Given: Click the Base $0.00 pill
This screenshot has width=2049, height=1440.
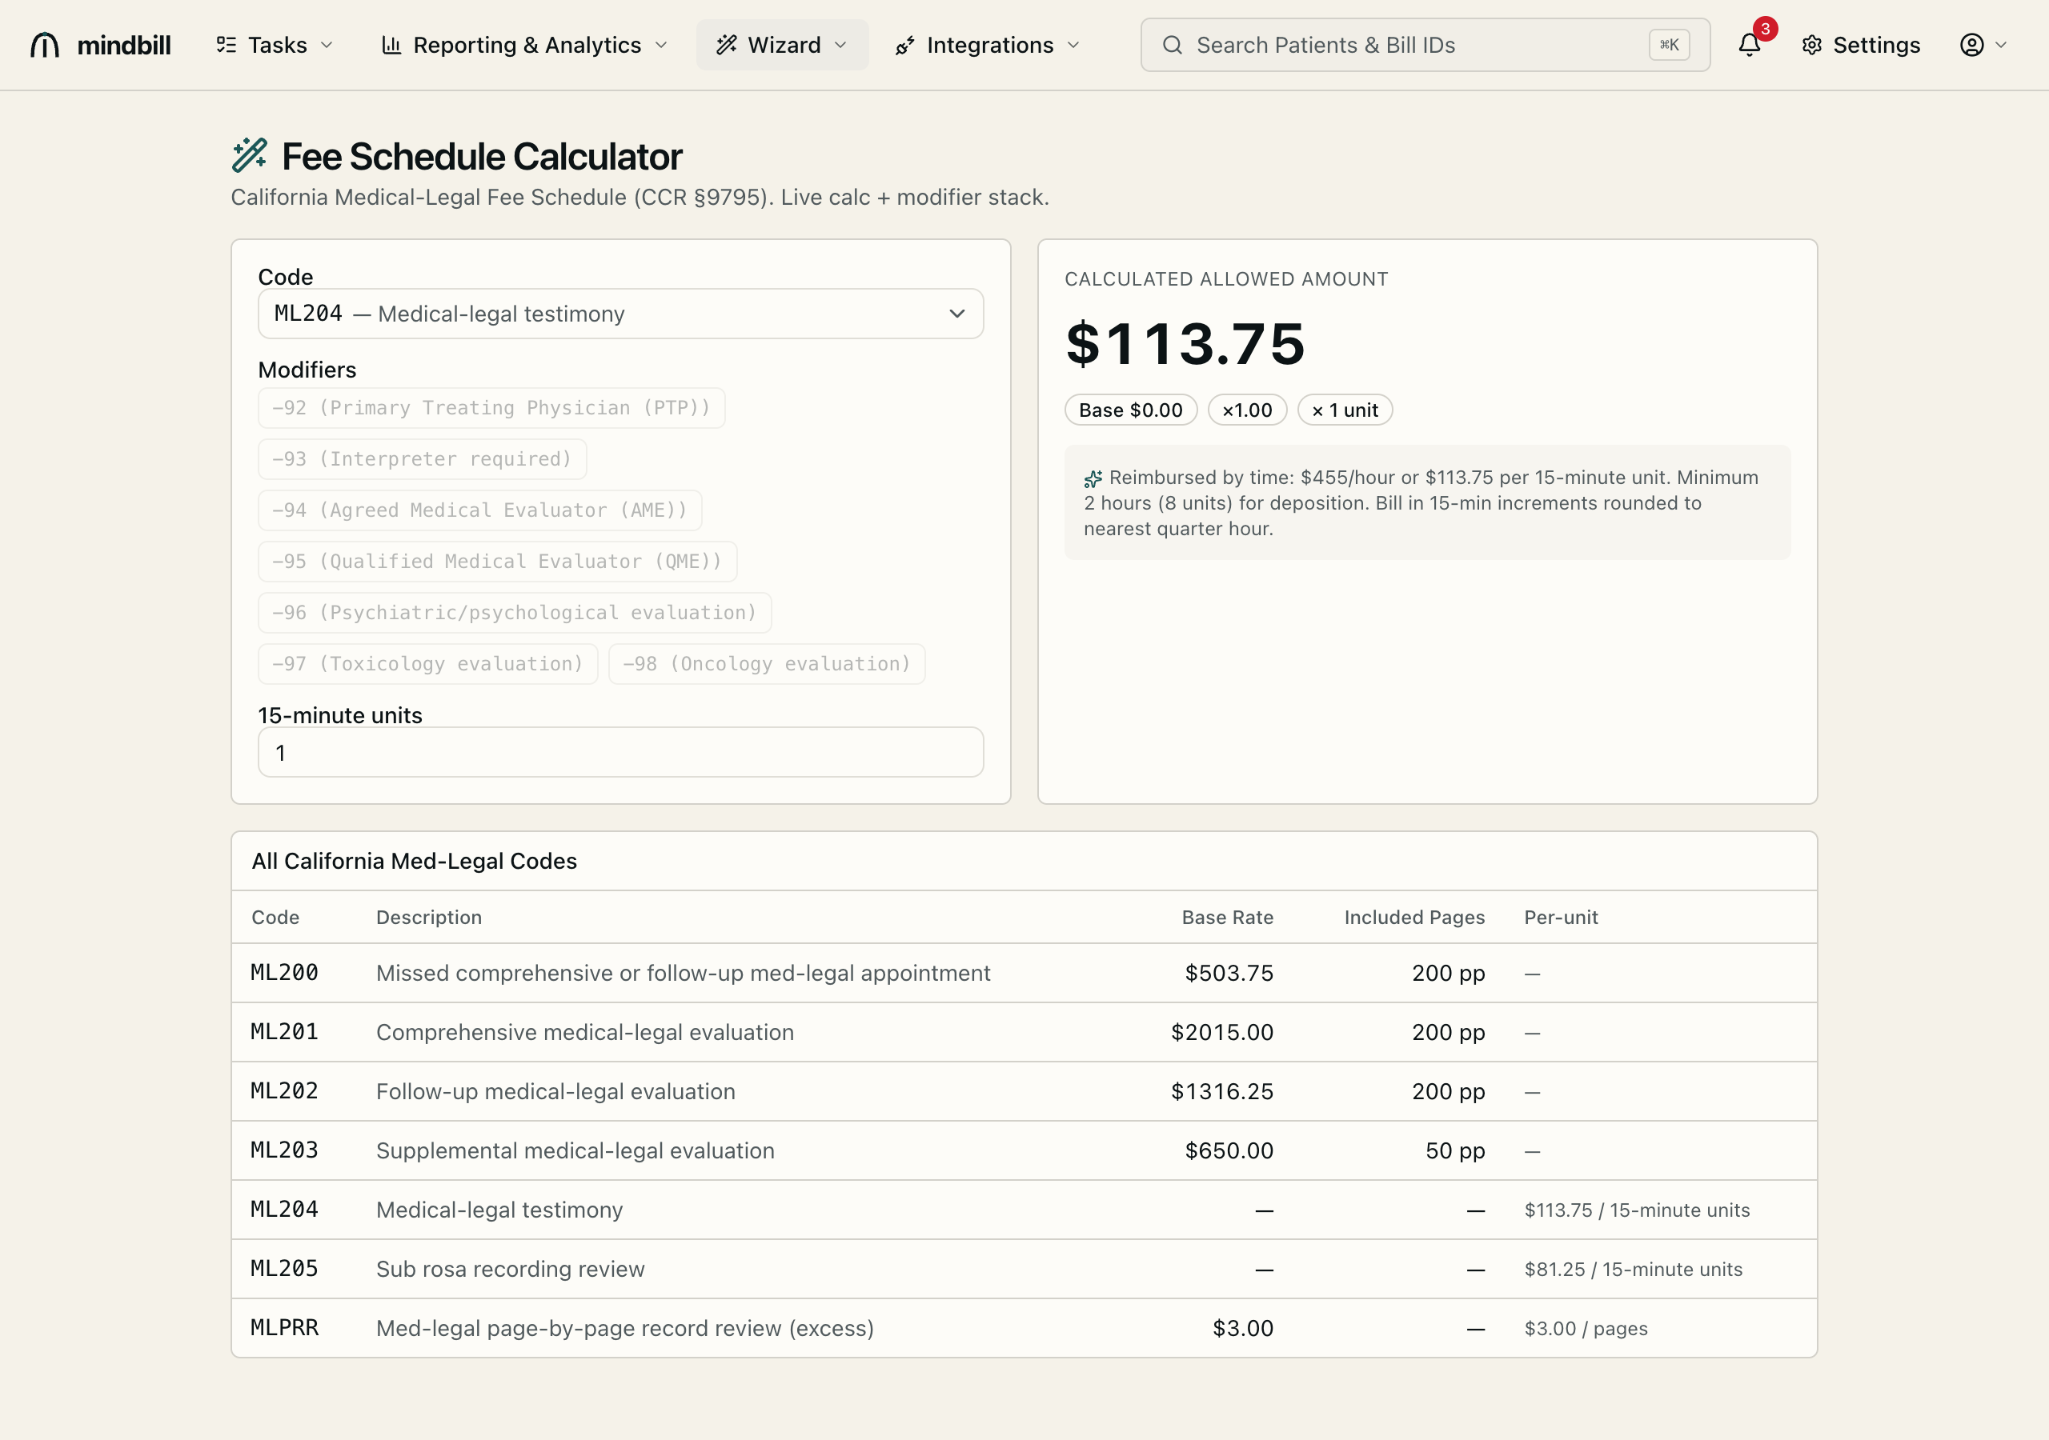Looking at the screenshot, I should 1131,410.
